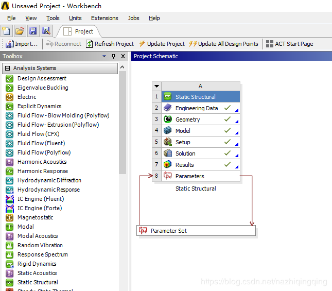
Task: Click the Results cell icon
Action: tap(168, 165)
